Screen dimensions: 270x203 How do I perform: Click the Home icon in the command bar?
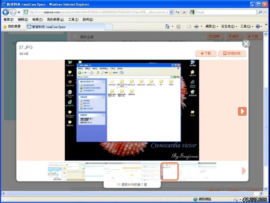point(167,26)
